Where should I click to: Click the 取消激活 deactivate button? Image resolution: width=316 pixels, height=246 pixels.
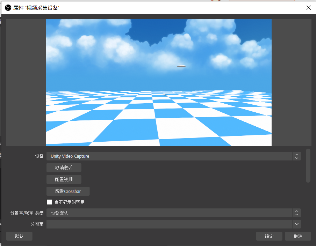click(64, 167)
